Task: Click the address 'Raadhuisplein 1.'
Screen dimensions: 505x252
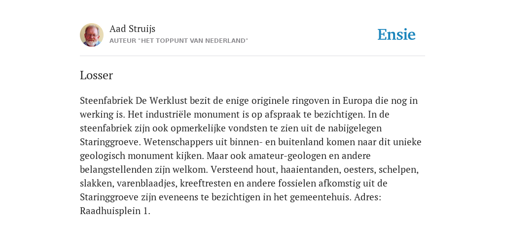Action: 115,212
